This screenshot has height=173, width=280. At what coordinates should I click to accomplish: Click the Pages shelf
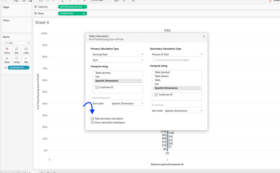point(16,10)
